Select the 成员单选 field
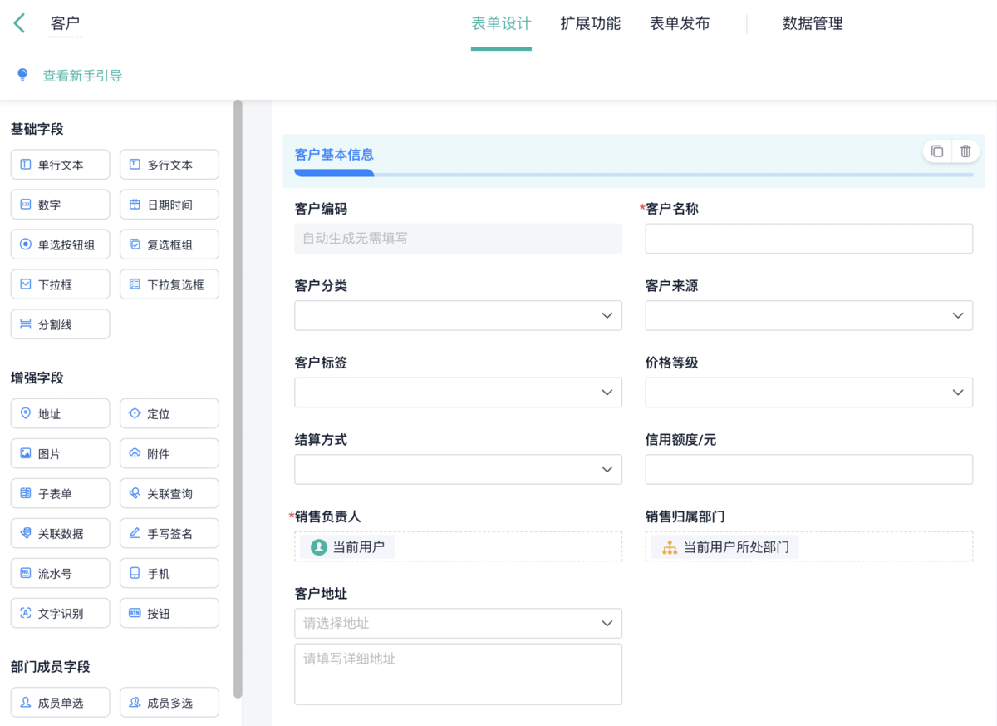The height and width of the screenshot is (726, 997). point(60,703)
